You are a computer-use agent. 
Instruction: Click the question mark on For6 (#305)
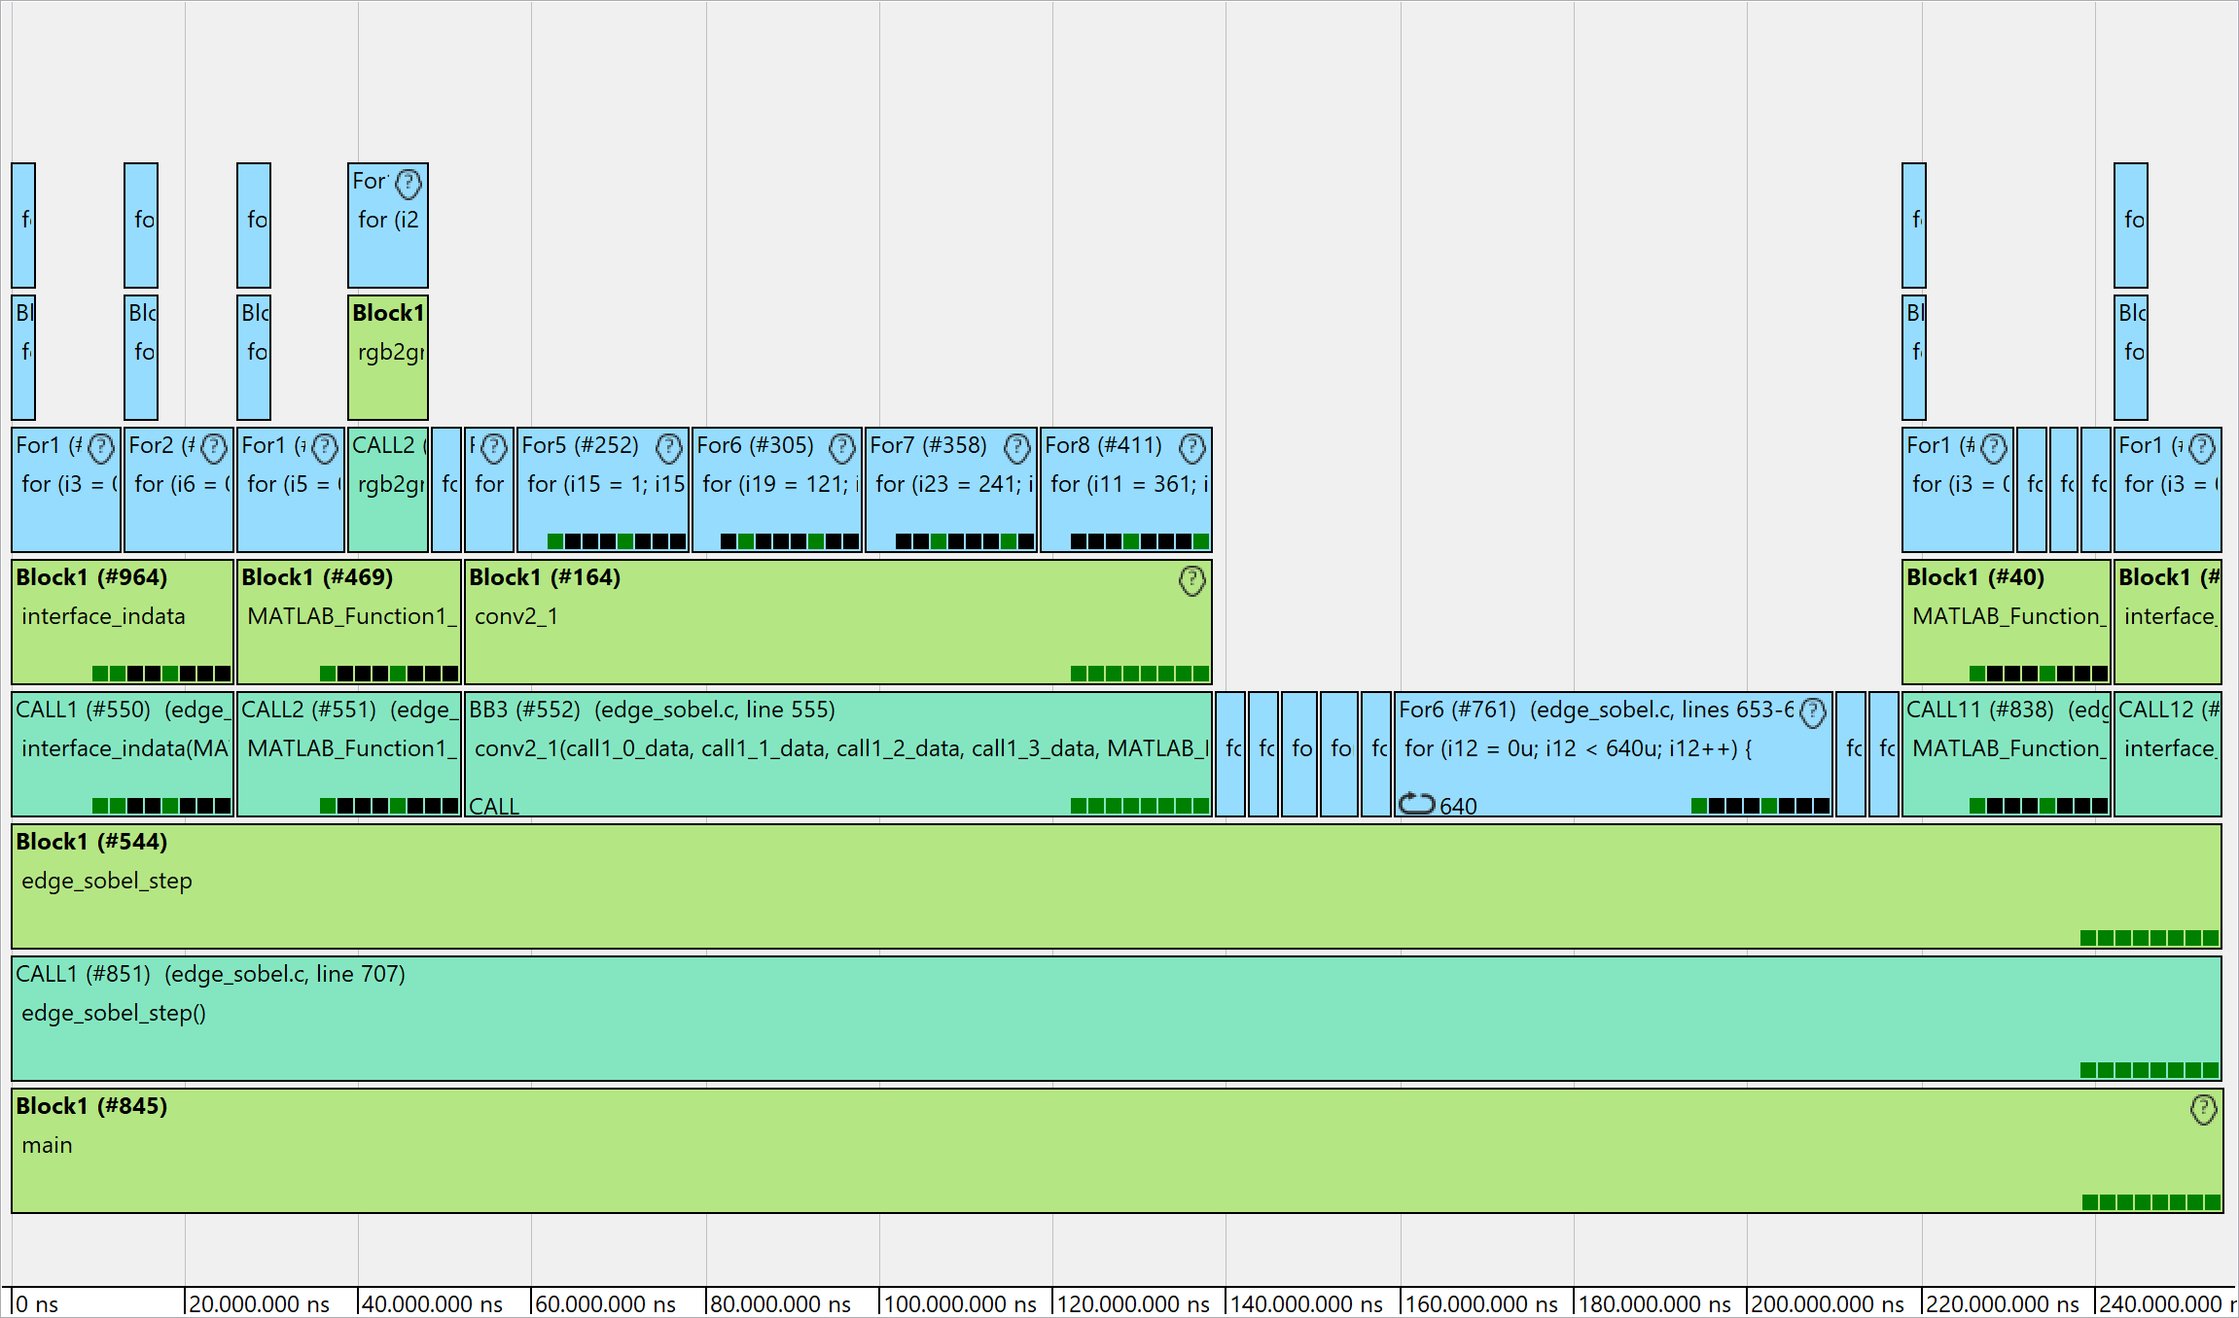(842, 449)
